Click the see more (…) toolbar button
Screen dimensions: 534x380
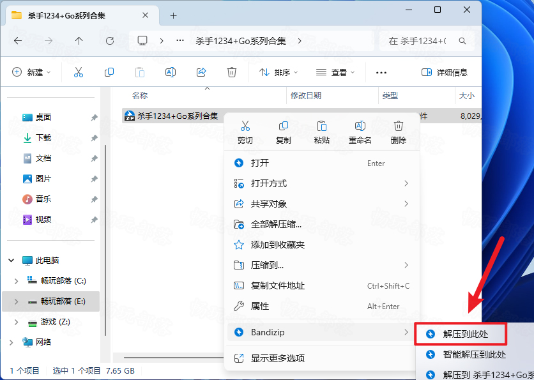coord(381,73)
